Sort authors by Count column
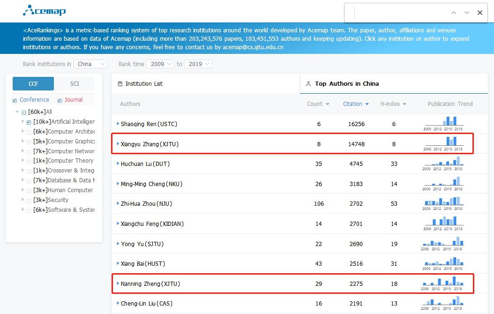The width and height of the screenshot is (494, 314). click(x=318, y=104)
